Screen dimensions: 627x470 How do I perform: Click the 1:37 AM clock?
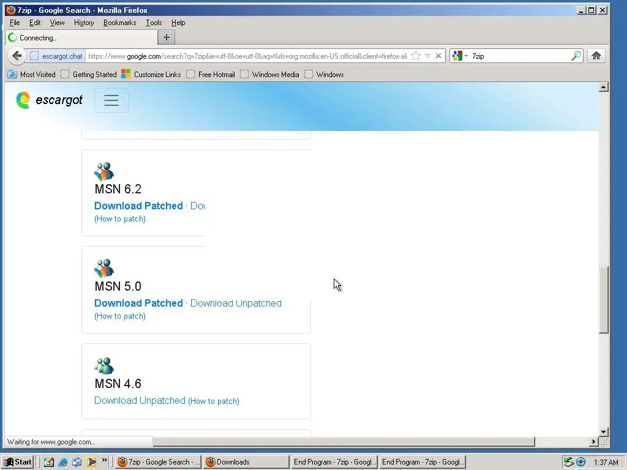pyautogui.click(x=606, y=463)
